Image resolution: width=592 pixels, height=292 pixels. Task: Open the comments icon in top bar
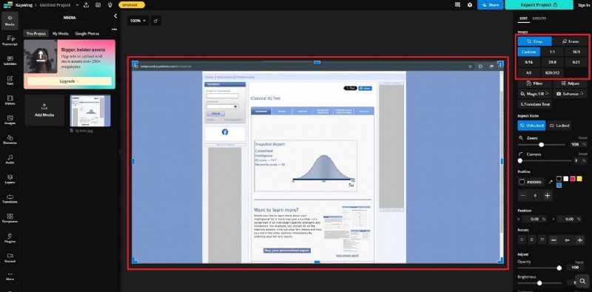pyautogui.click(x=457, y=5)
